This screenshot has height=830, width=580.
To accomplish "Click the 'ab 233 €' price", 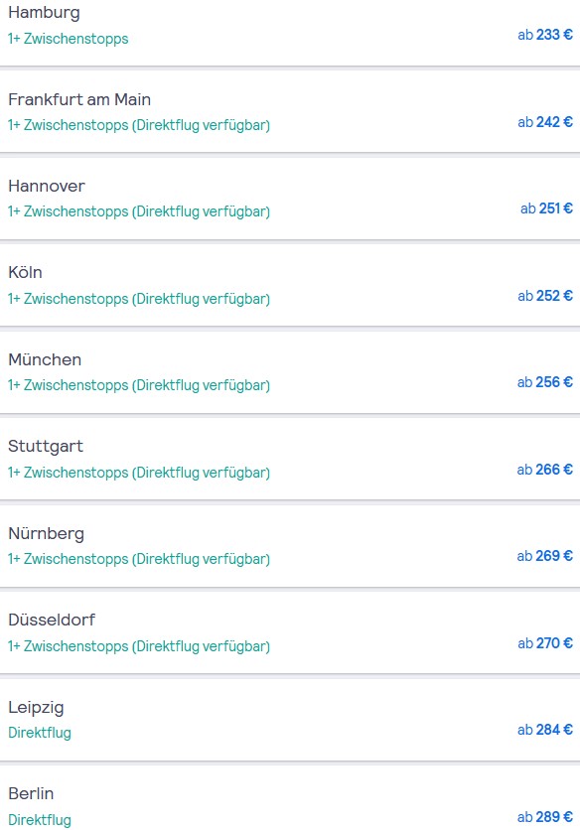I will pos(545,35).
